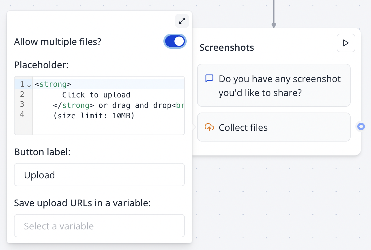The width and height of the screenshot is (371, 250).
Task: Click the Screenshots node header
Action: click(x=227, y=47)
